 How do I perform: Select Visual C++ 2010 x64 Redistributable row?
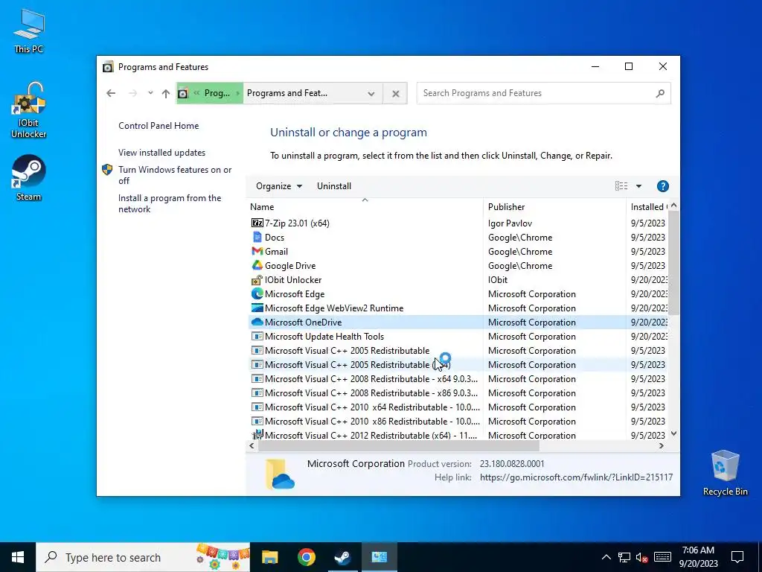(457, 407)
